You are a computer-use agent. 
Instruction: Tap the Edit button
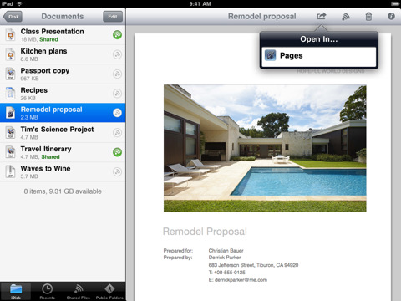click(x=113, y=17)
